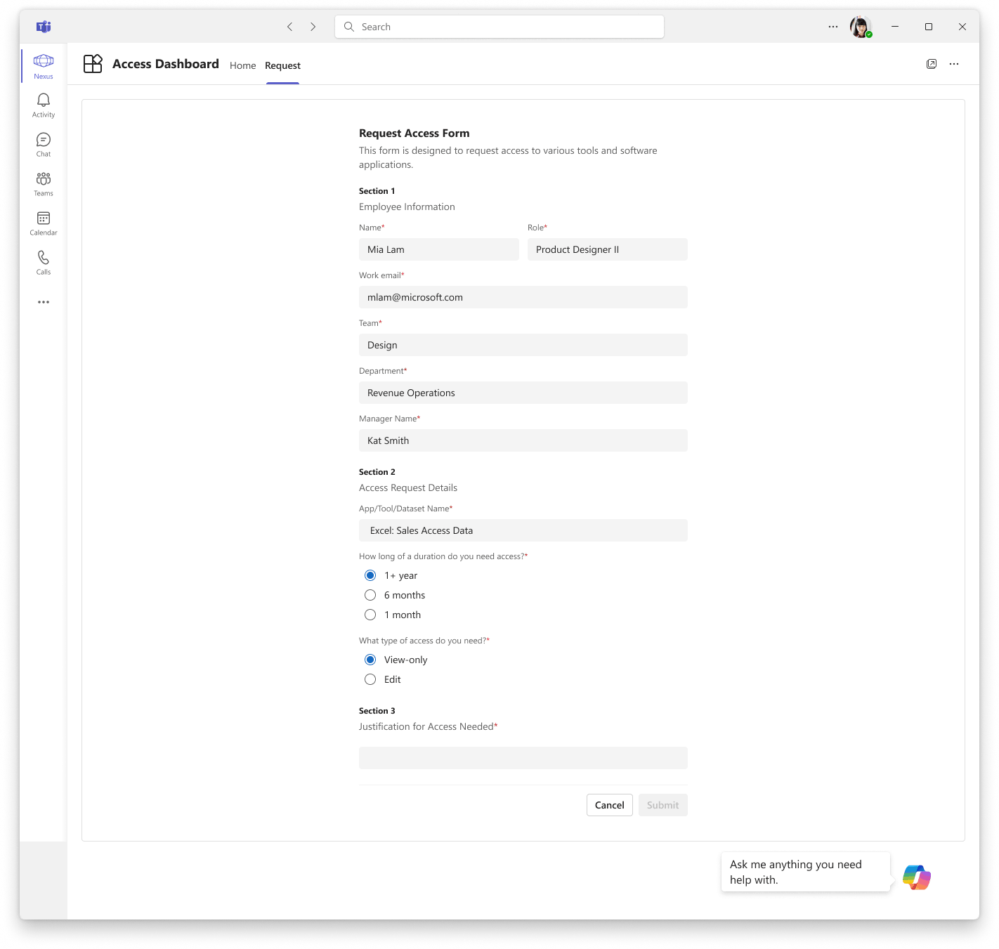Select the 1+ year duration option
The image size is (999, 949).
tap(370, 575)
